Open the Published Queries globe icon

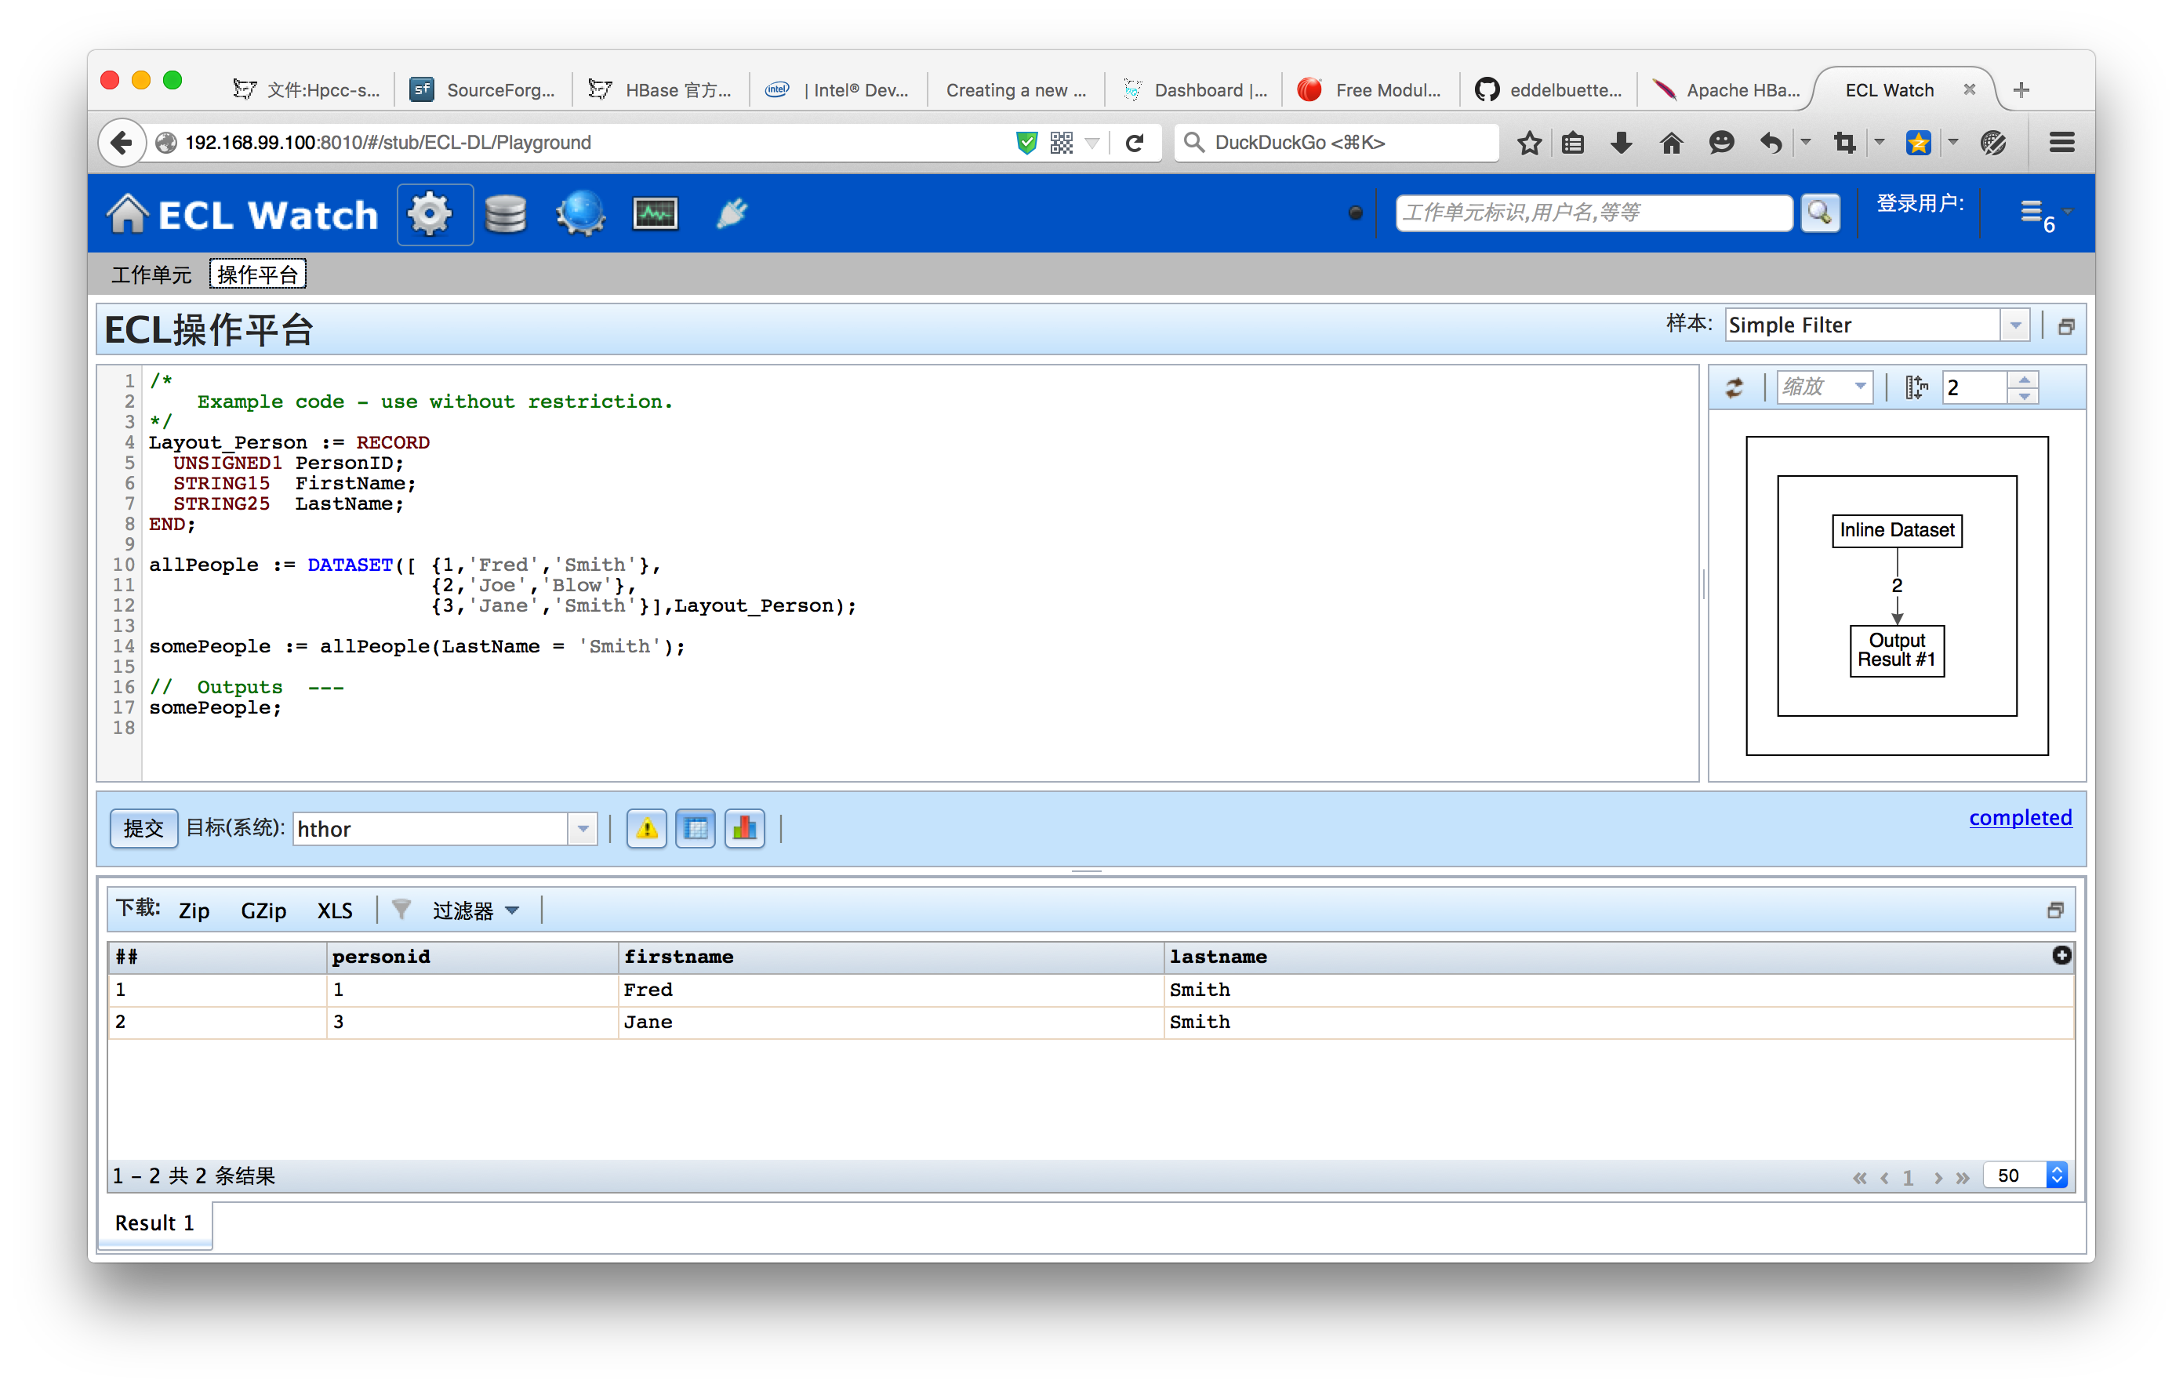[580, 214]
